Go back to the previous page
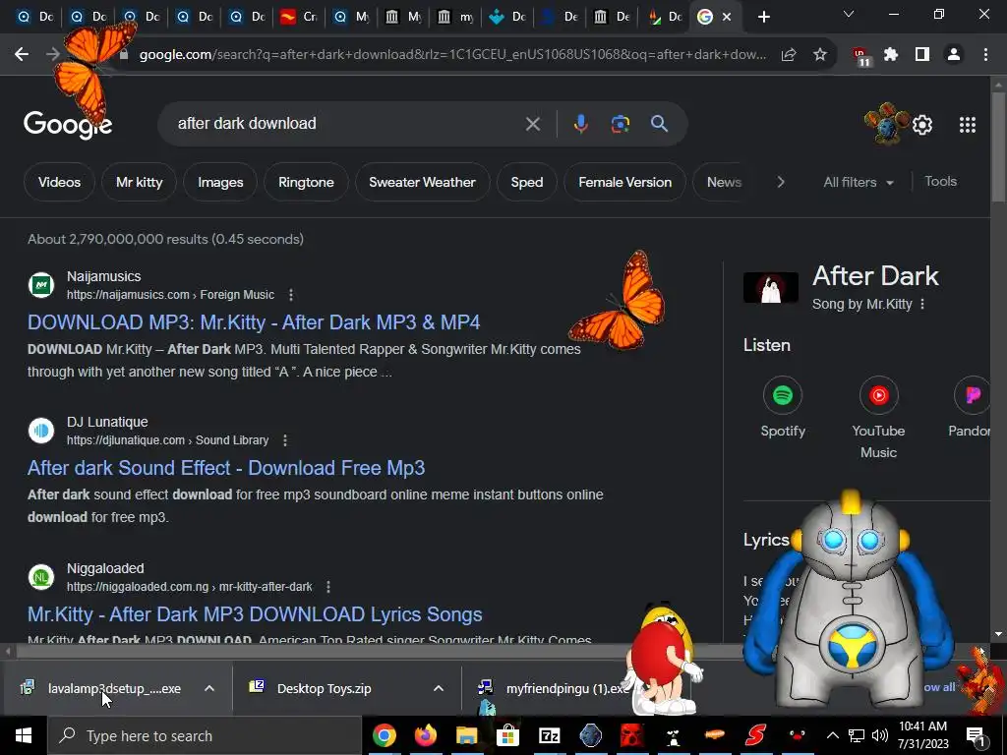The width and height of the screenshot is (1007, 755). (22, 55)
